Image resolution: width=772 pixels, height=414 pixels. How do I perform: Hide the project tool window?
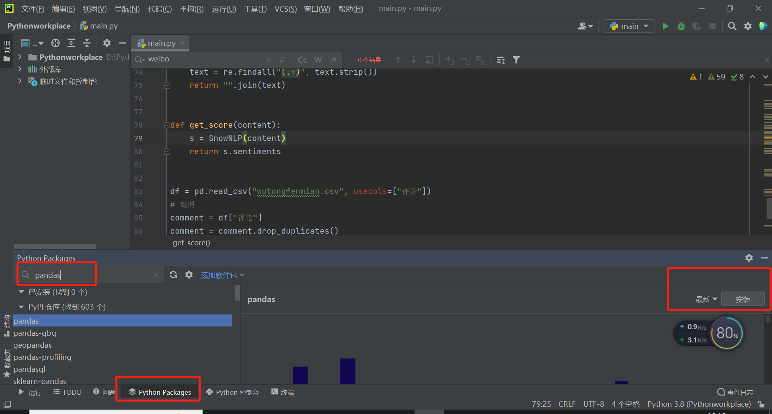122,43
